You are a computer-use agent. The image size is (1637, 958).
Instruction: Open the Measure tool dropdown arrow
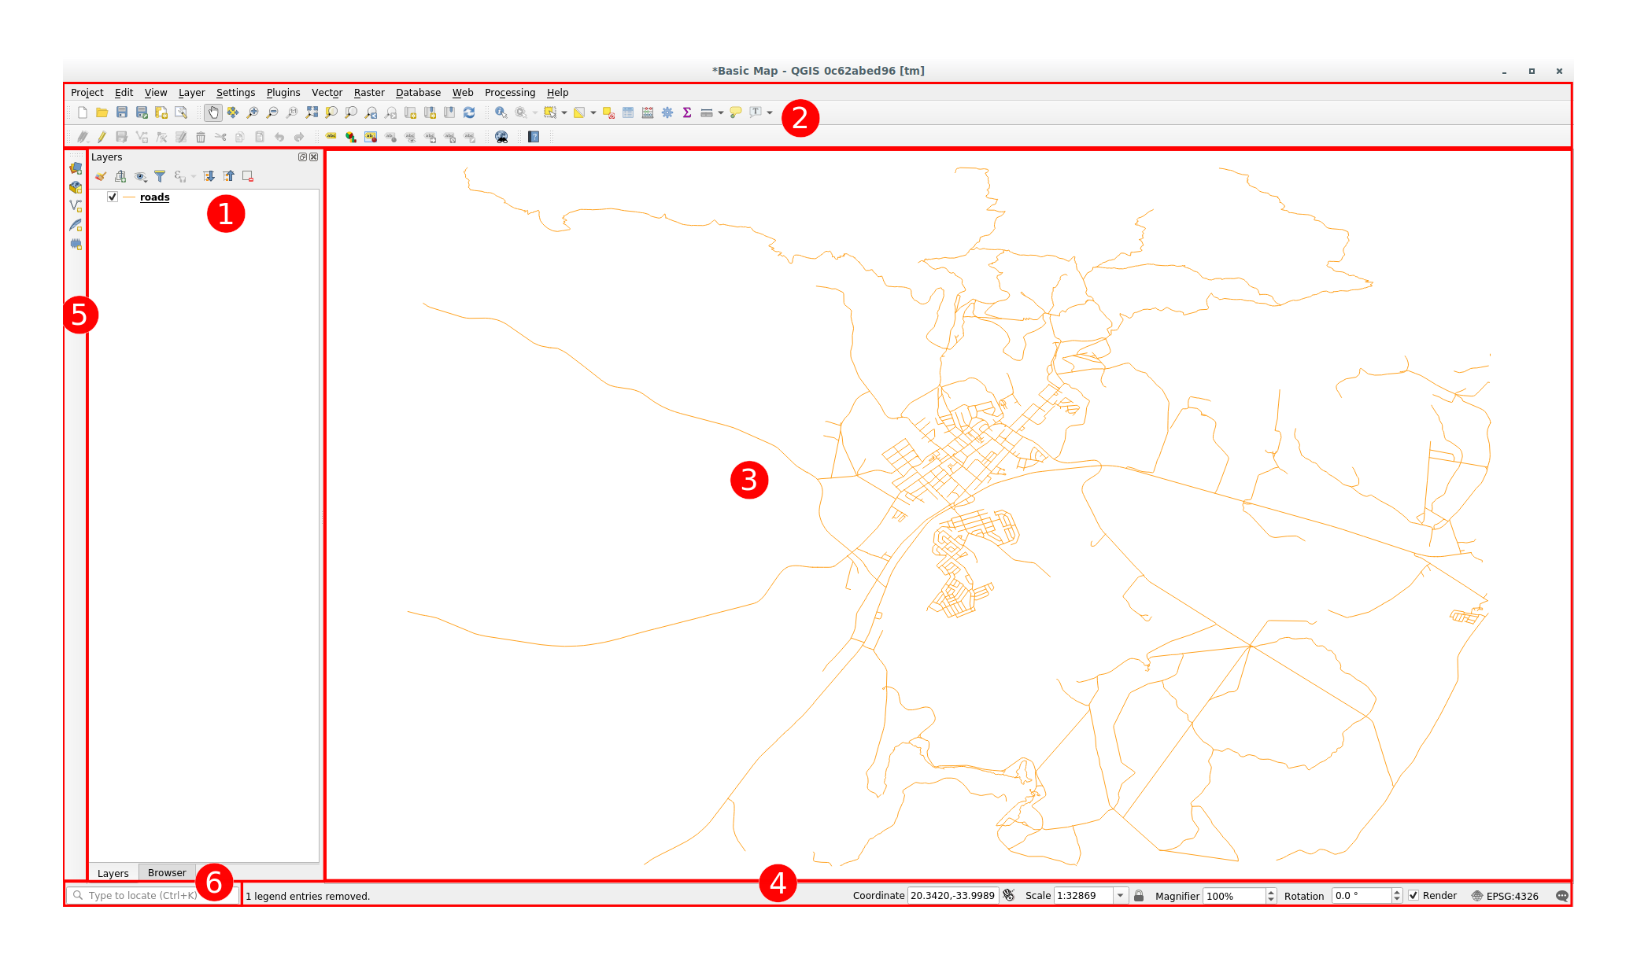point(721,112)
